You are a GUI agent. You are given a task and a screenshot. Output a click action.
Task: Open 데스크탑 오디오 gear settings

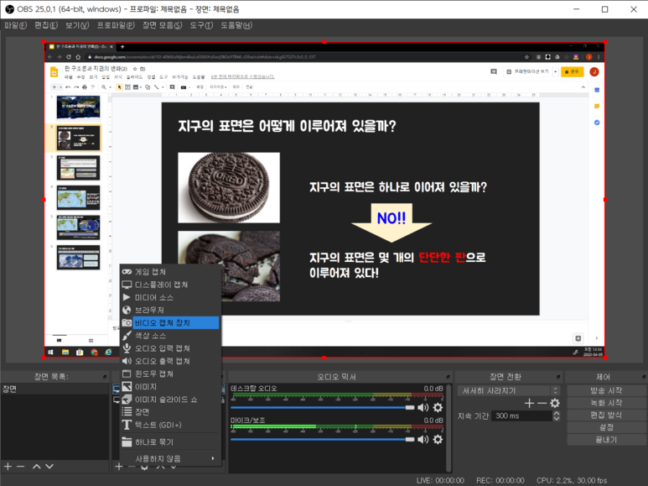438,408
